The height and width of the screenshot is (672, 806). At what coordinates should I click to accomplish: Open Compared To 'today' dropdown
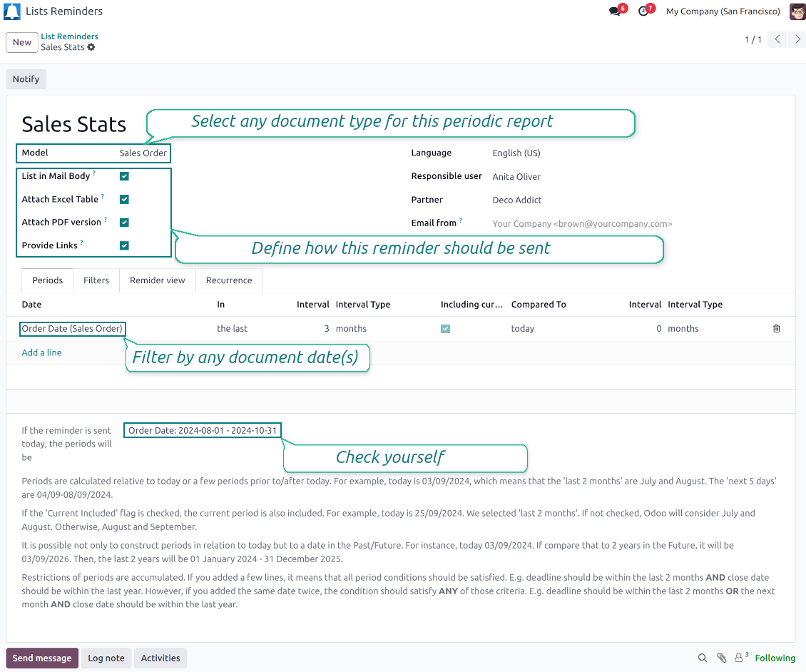click(x=522, y=329)
